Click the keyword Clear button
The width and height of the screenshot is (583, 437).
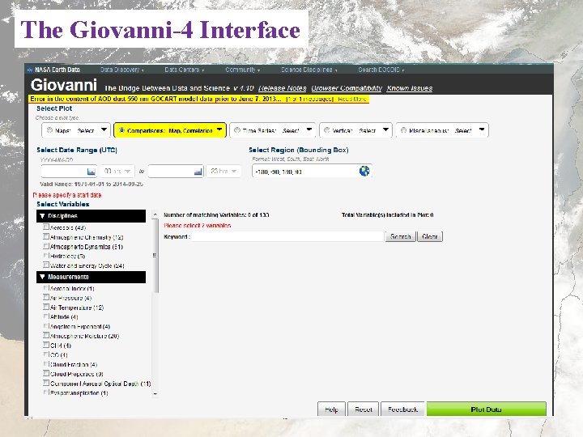point(430,236)
